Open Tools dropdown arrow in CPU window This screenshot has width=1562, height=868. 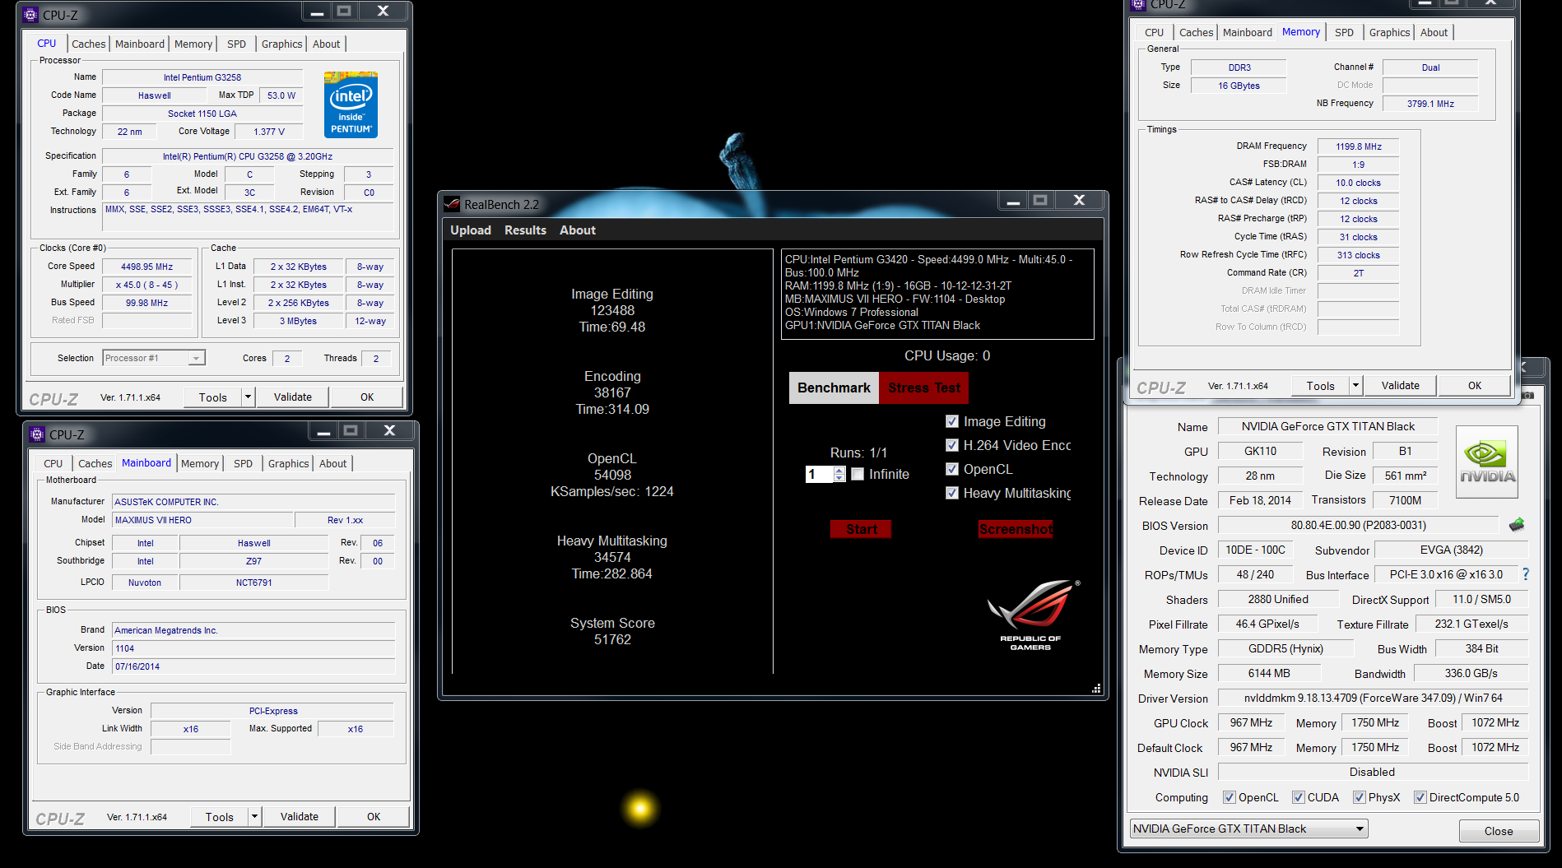(x=248, y=397)
